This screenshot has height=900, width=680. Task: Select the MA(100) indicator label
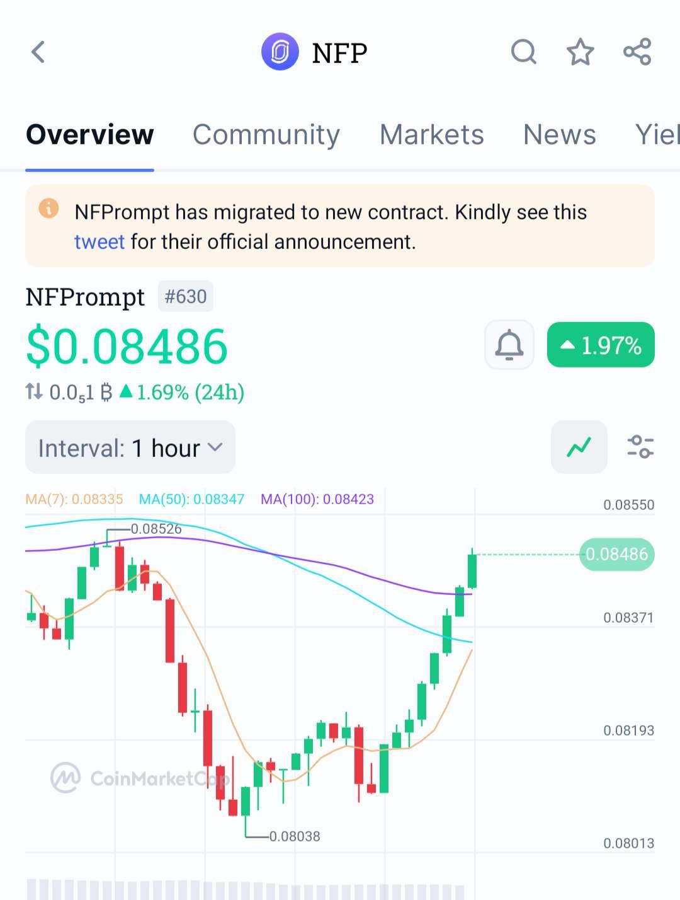pyautogui.click(x=317, y=499)
